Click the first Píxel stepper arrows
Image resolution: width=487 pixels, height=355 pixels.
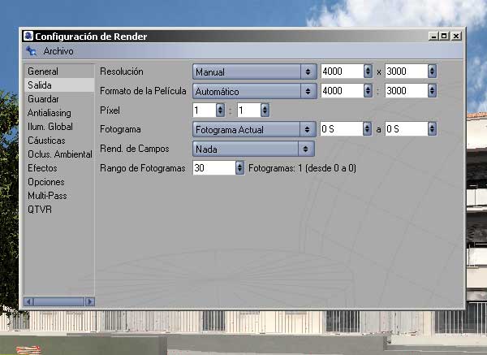pyautogui.click(x=220, y=110)
